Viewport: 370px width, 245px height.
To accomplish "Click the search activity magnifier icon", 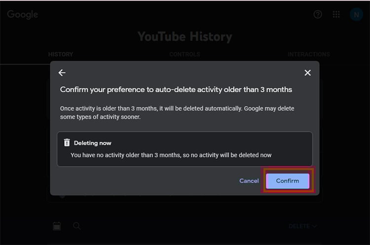I will 77,226.
